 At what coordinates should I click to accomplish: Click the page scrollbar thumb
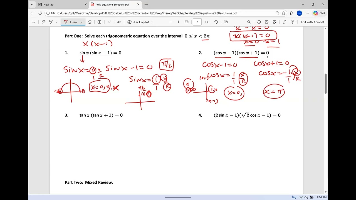tap(326, 84)
